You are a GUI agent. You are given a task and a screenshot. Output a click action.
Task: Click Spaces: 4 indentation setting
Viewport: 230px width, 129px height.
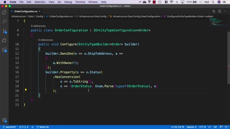pos(192,127)
